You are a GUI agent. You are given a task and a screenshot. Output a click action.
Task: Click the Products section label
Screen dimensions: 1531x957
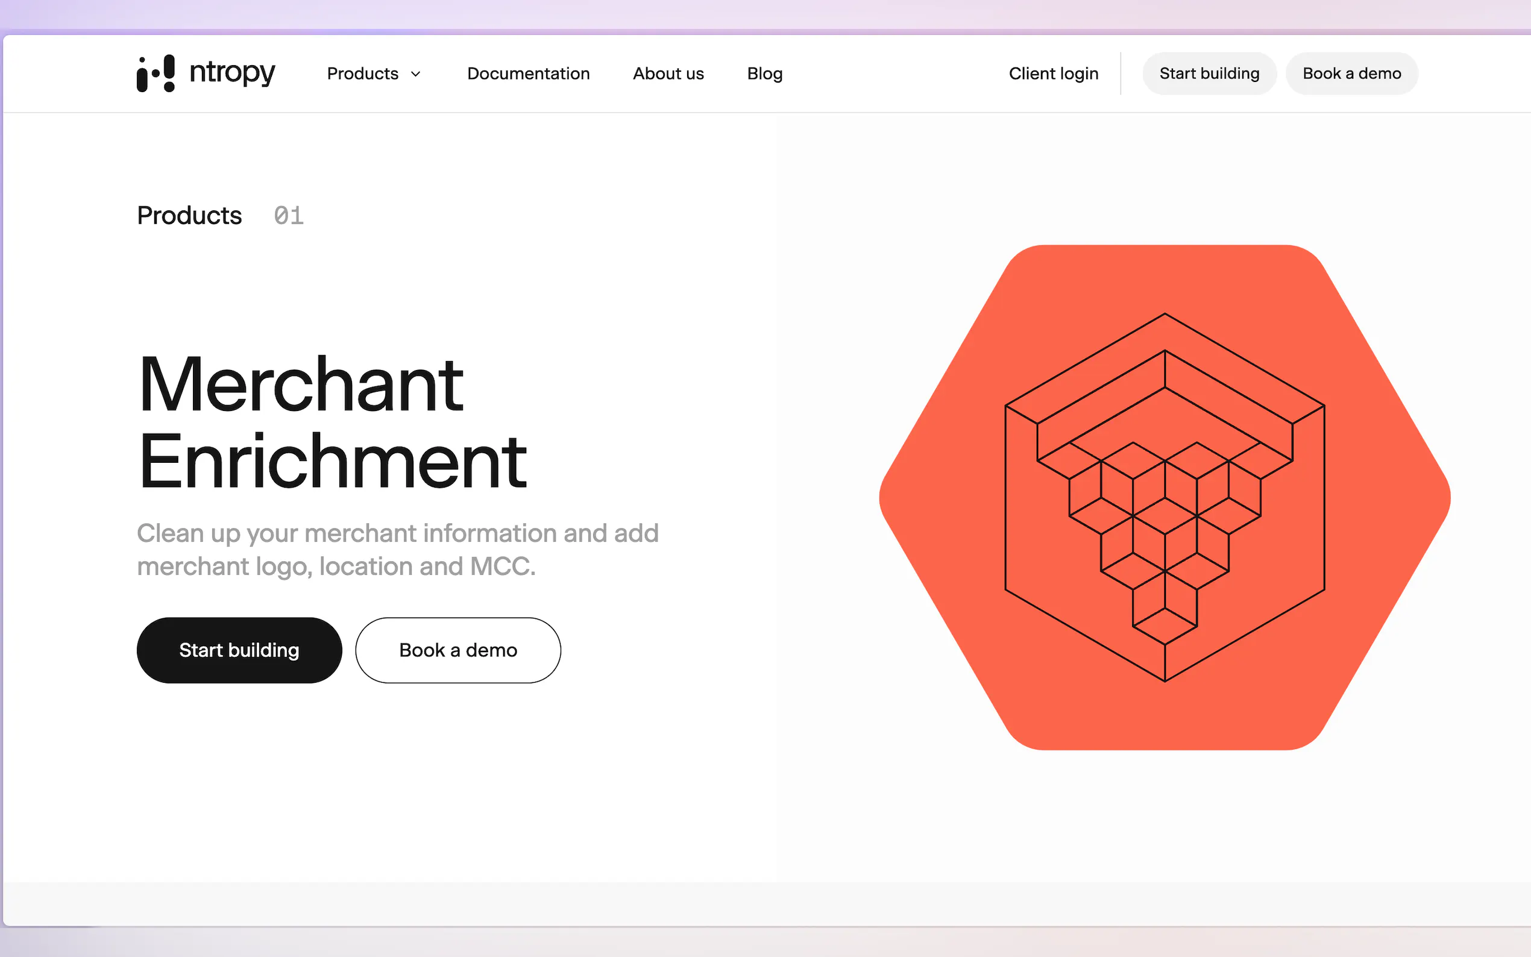click(x=189, y=216)
